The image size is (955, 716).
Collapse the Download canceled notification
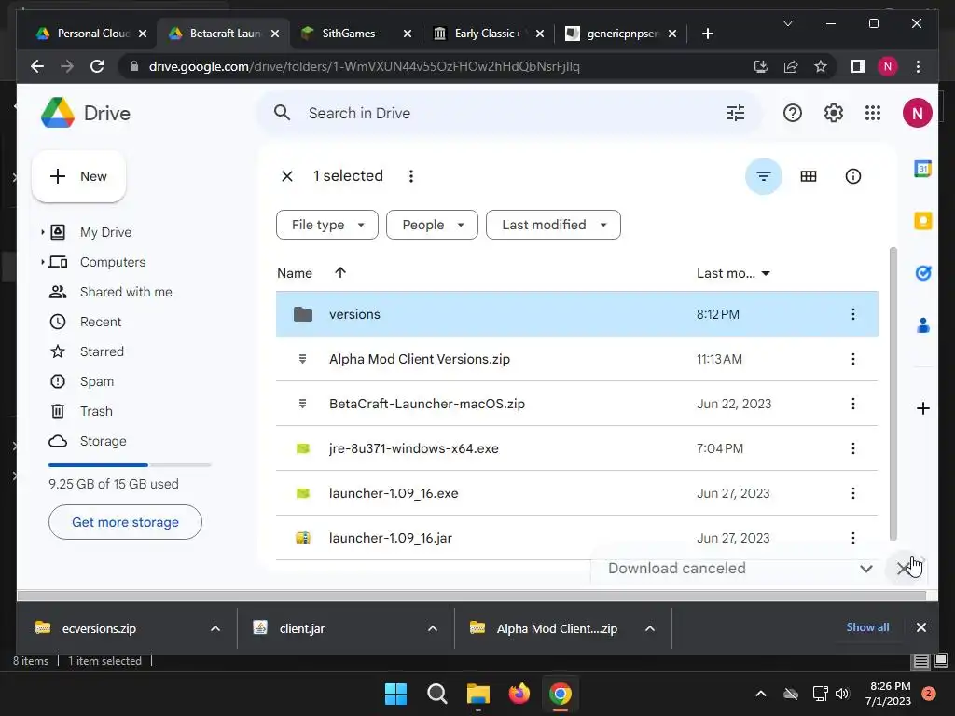866,569
